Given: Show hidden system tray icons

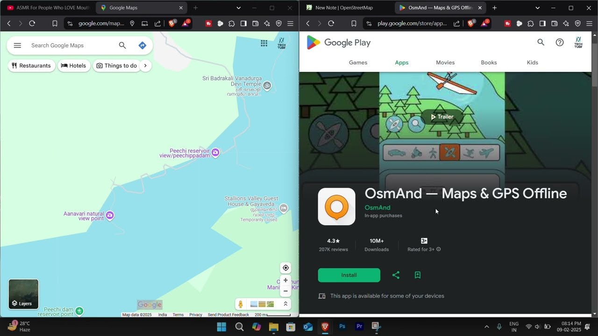Looking at the screenshot, I should [486, 327].
